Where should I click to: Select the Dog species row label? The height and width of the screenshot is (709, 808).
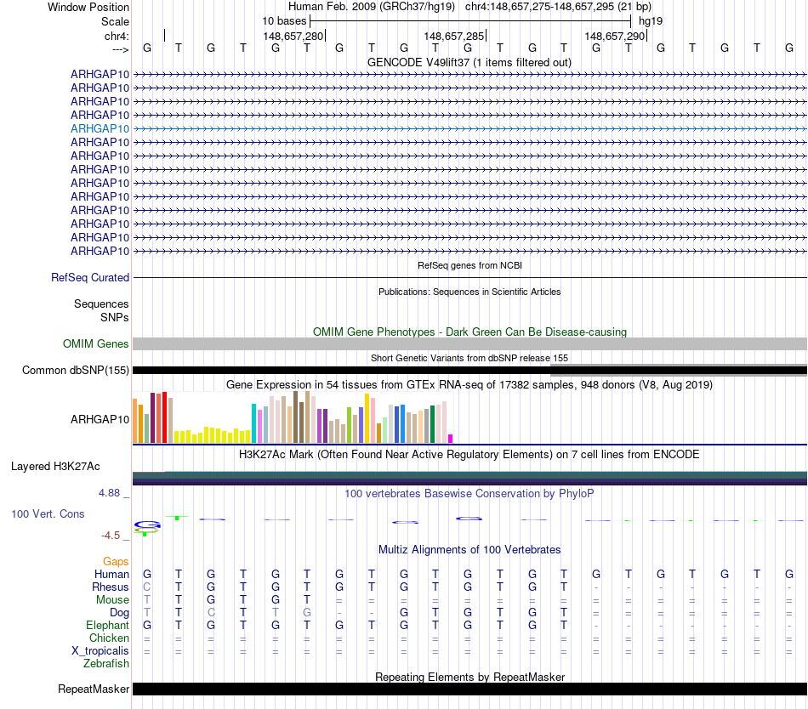click(120, 613)
